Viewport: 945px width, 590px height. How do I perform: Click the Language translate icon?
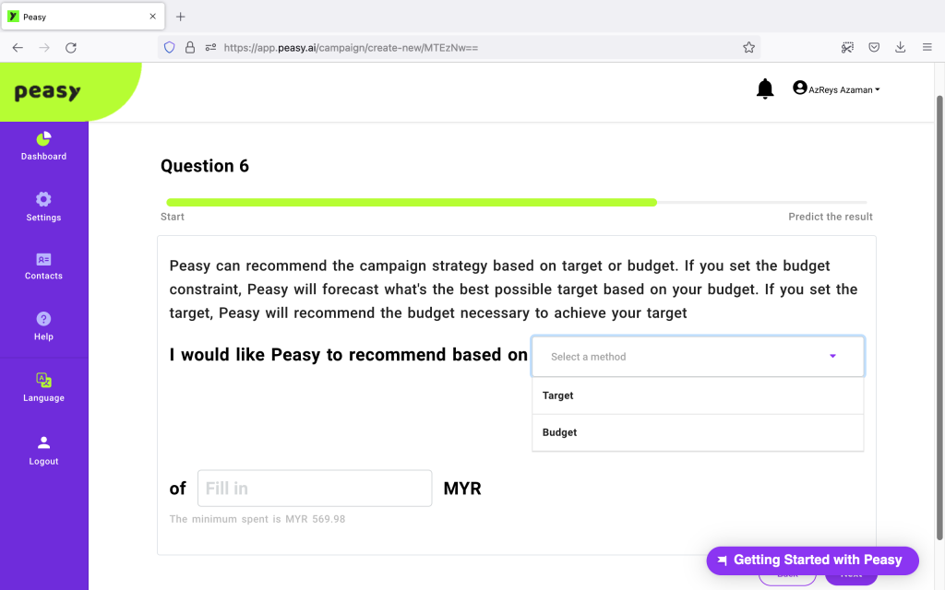tap(43, 380)
